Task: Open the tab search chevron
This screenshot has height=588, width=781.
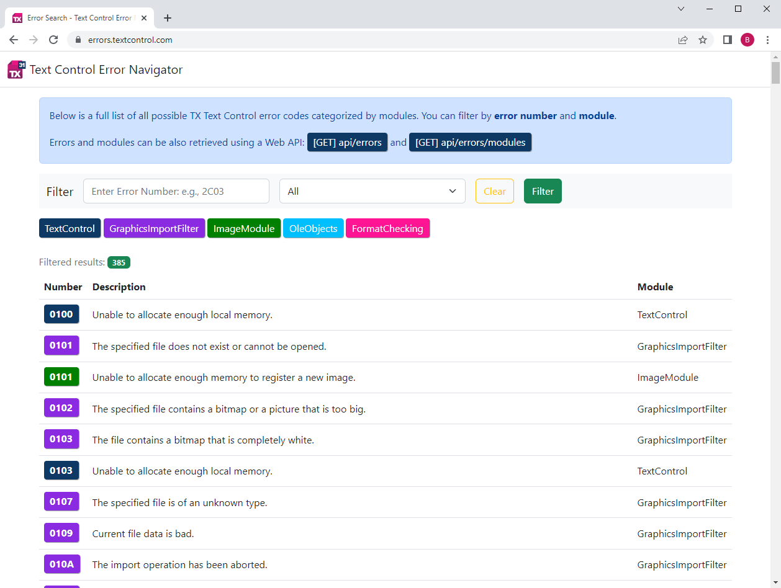Action: click(681, 9)
